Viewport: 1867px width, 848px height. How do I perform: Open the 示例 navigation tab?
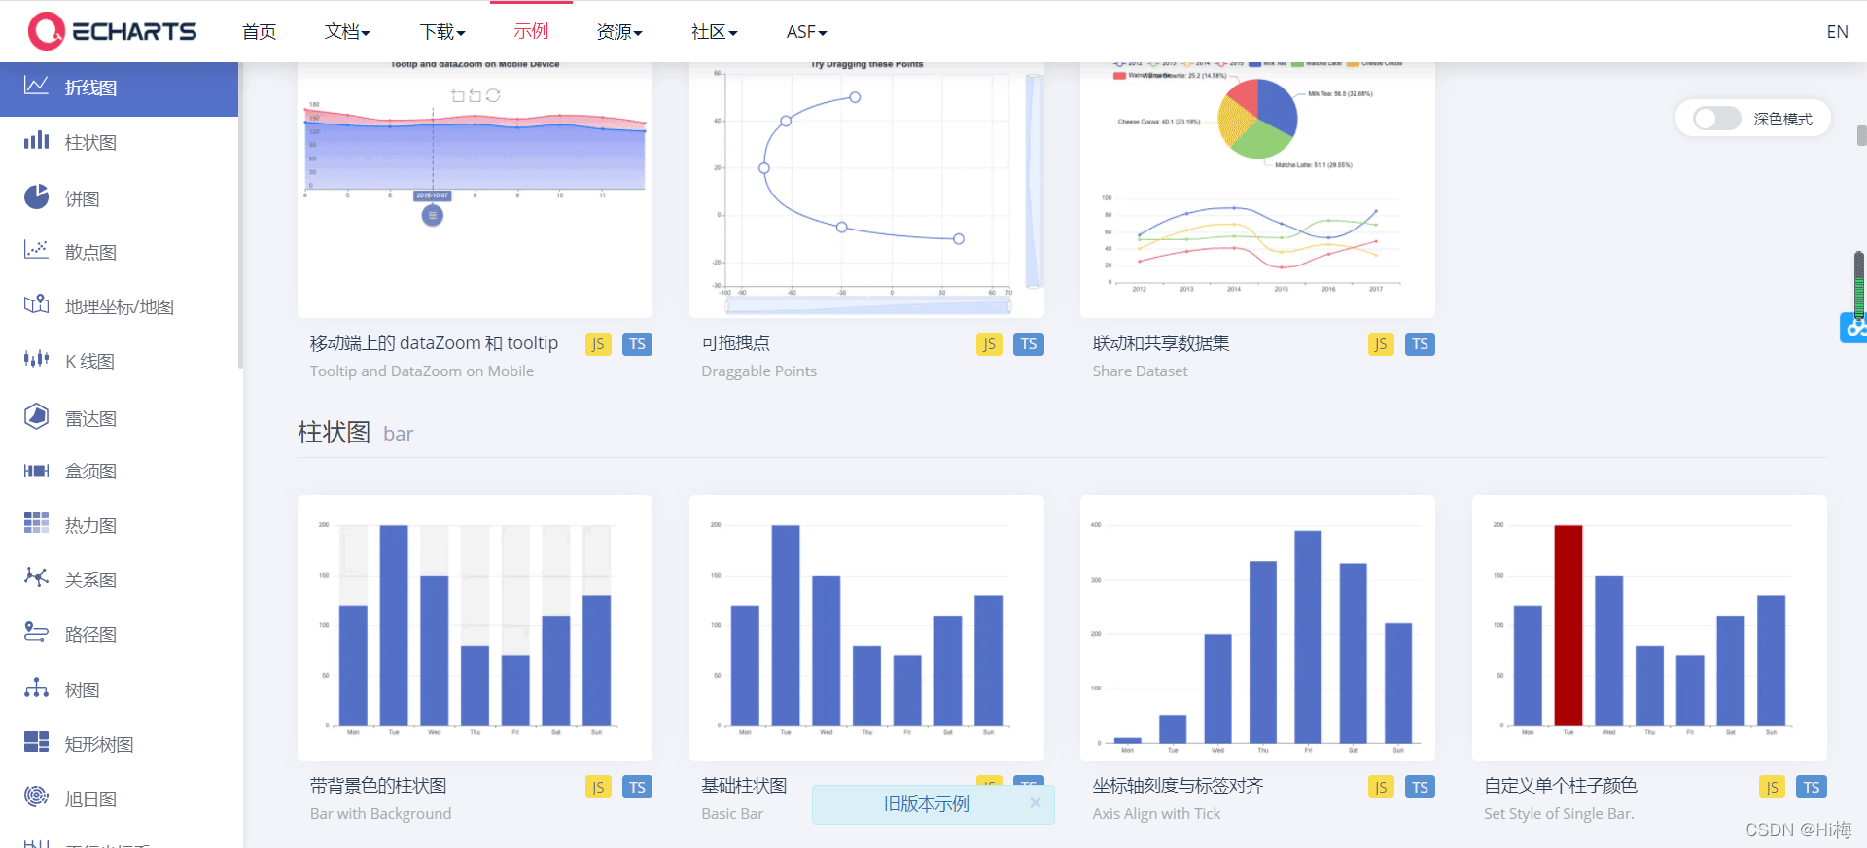click(531, 32)
